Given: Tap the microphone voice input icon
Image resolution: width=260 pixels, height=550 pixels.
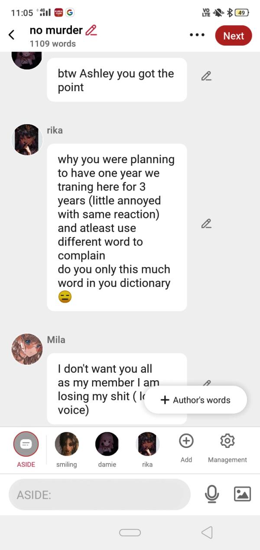Looking at the screenshot, I should (x=212, y=494).
